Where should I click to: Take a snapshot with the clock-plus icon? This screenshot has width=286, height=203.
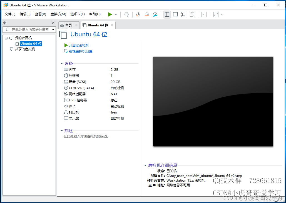[x=138, y=14]
